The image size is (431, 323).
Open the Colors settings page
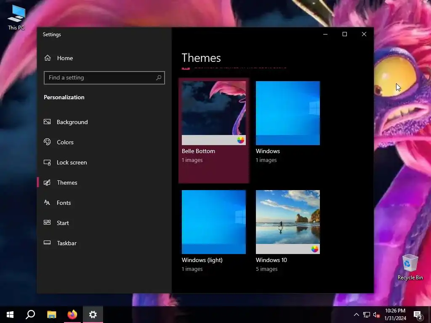(104, 142)
